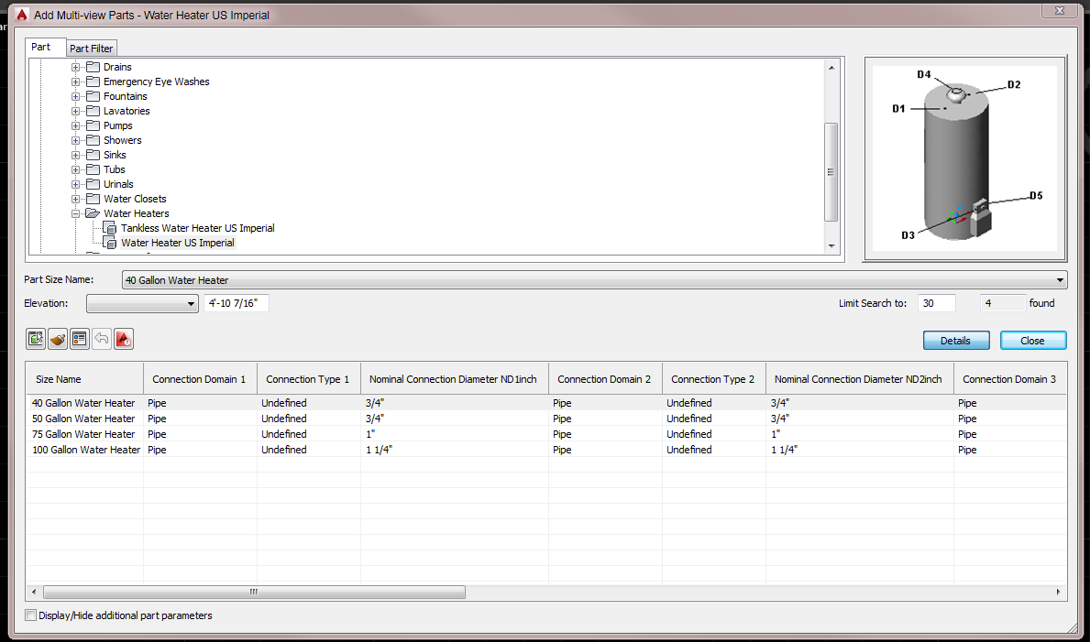
Task: Click the table scroll right arrow
Action: 1059,592
